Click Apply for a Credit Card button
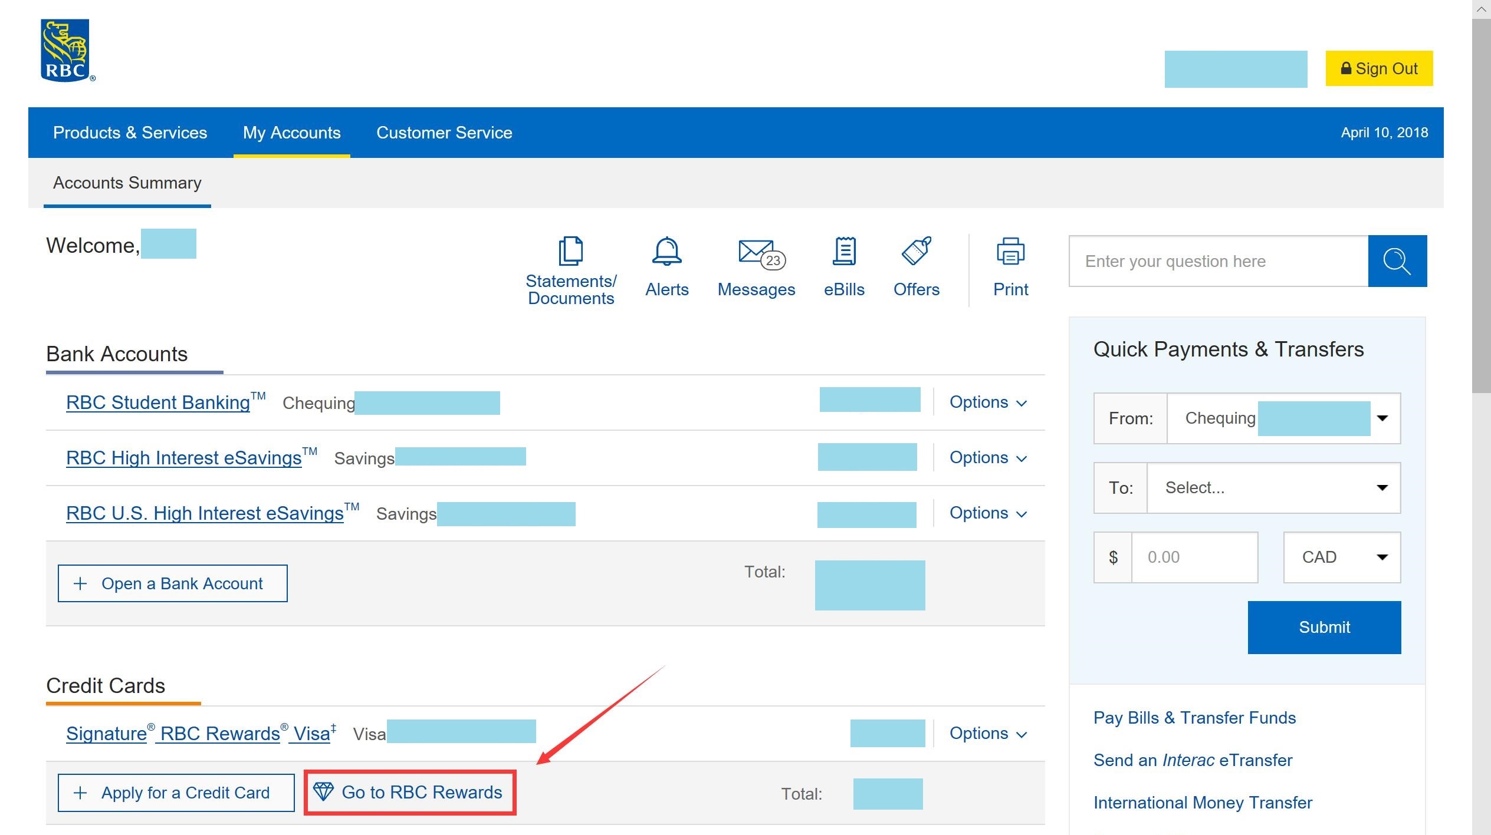Screen dimensions: 1491x835 point(176,793)
